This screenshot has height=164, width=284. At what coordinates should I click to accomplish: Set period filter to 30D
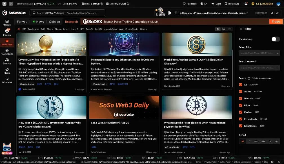tap(263, 141)
